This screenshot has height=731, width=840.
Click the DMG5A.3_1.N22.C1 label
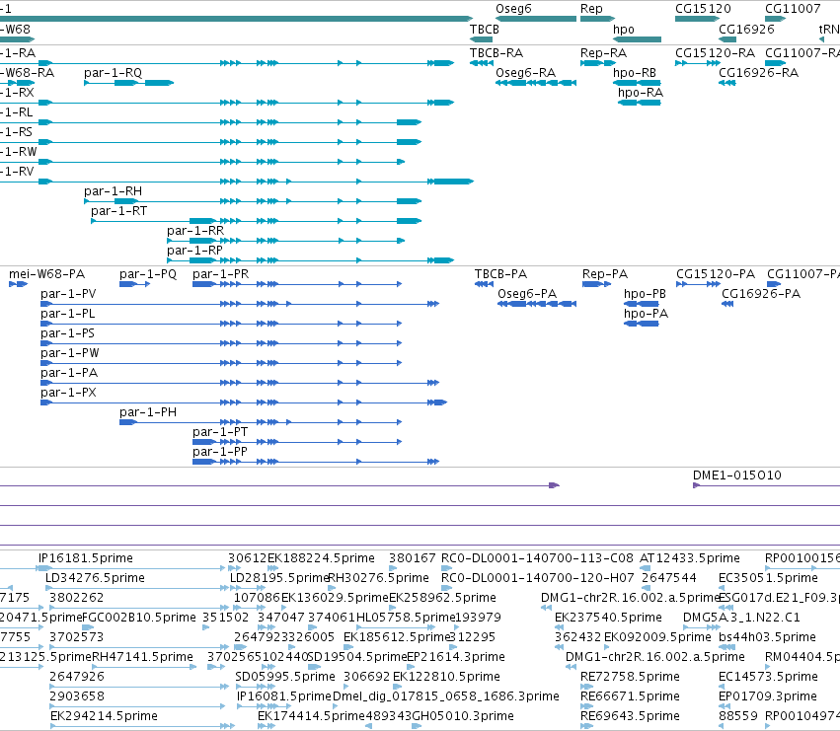(x=741, y=618)
